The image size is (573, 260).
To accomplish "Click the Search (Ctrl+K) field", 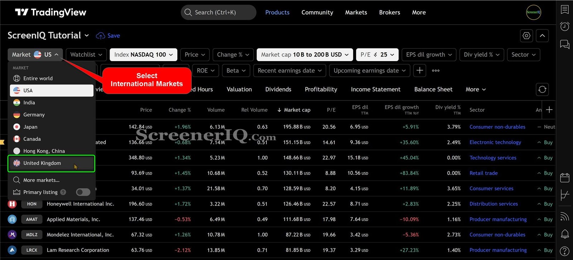I will (218, 13).
